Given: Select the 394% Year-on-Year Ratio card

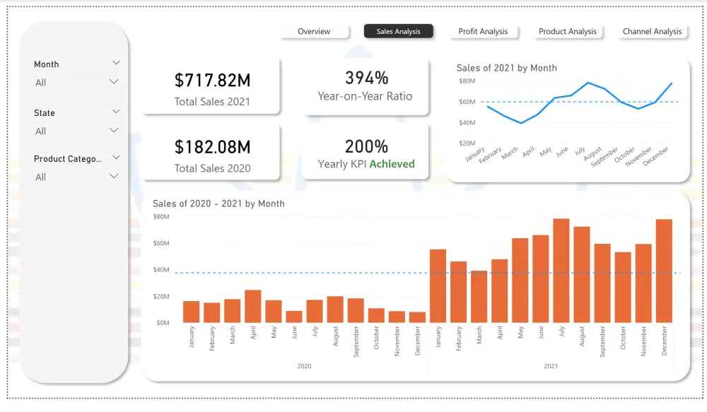Looking at the screenshot, I should click(366, 86).
